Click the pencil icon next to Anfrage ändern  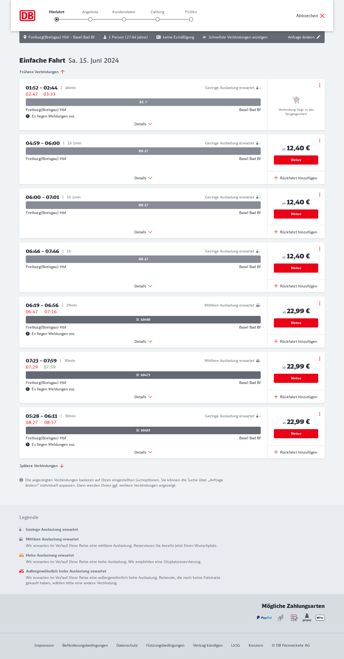click(318, 37)
